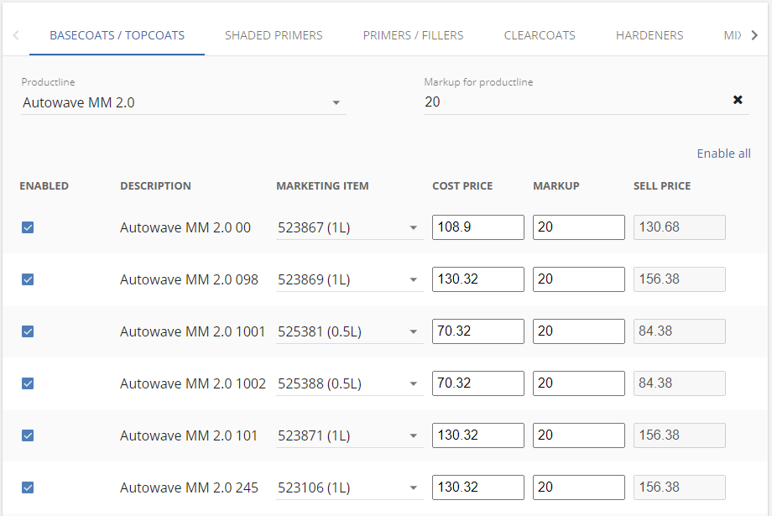Edit markup field for Autowave MM 2.0 245
The width and height of the screenshot is (772, 516).
pos(578,487)
